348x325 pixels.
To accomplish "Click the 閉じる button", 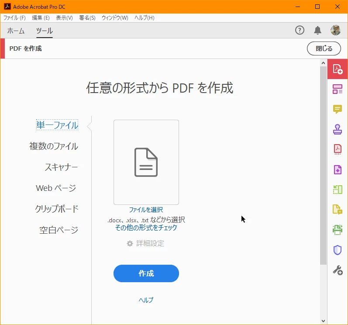I will tap(324, 48).
